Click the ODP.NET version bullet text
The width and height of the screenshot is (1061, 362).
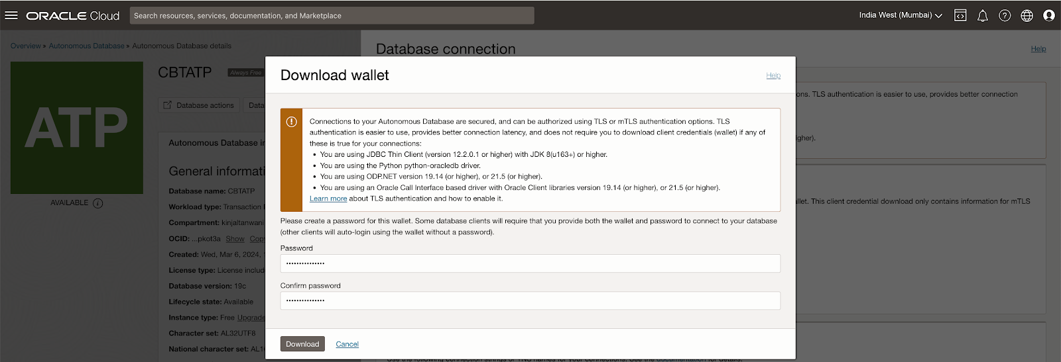click(x=431, y=177)
